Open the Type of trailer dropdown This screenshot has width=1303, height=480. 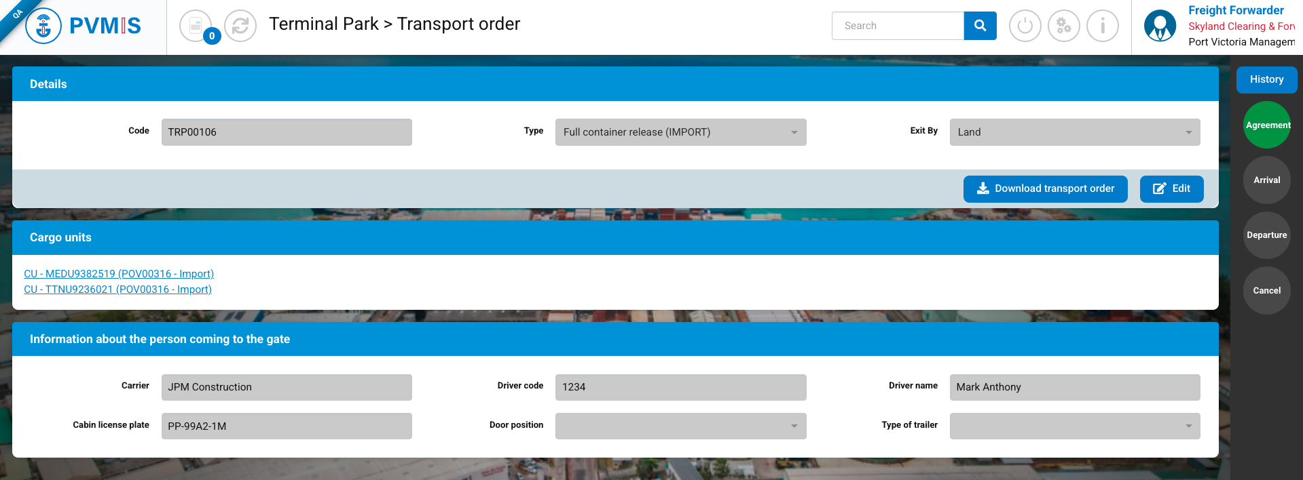[x=1074, y=426]
